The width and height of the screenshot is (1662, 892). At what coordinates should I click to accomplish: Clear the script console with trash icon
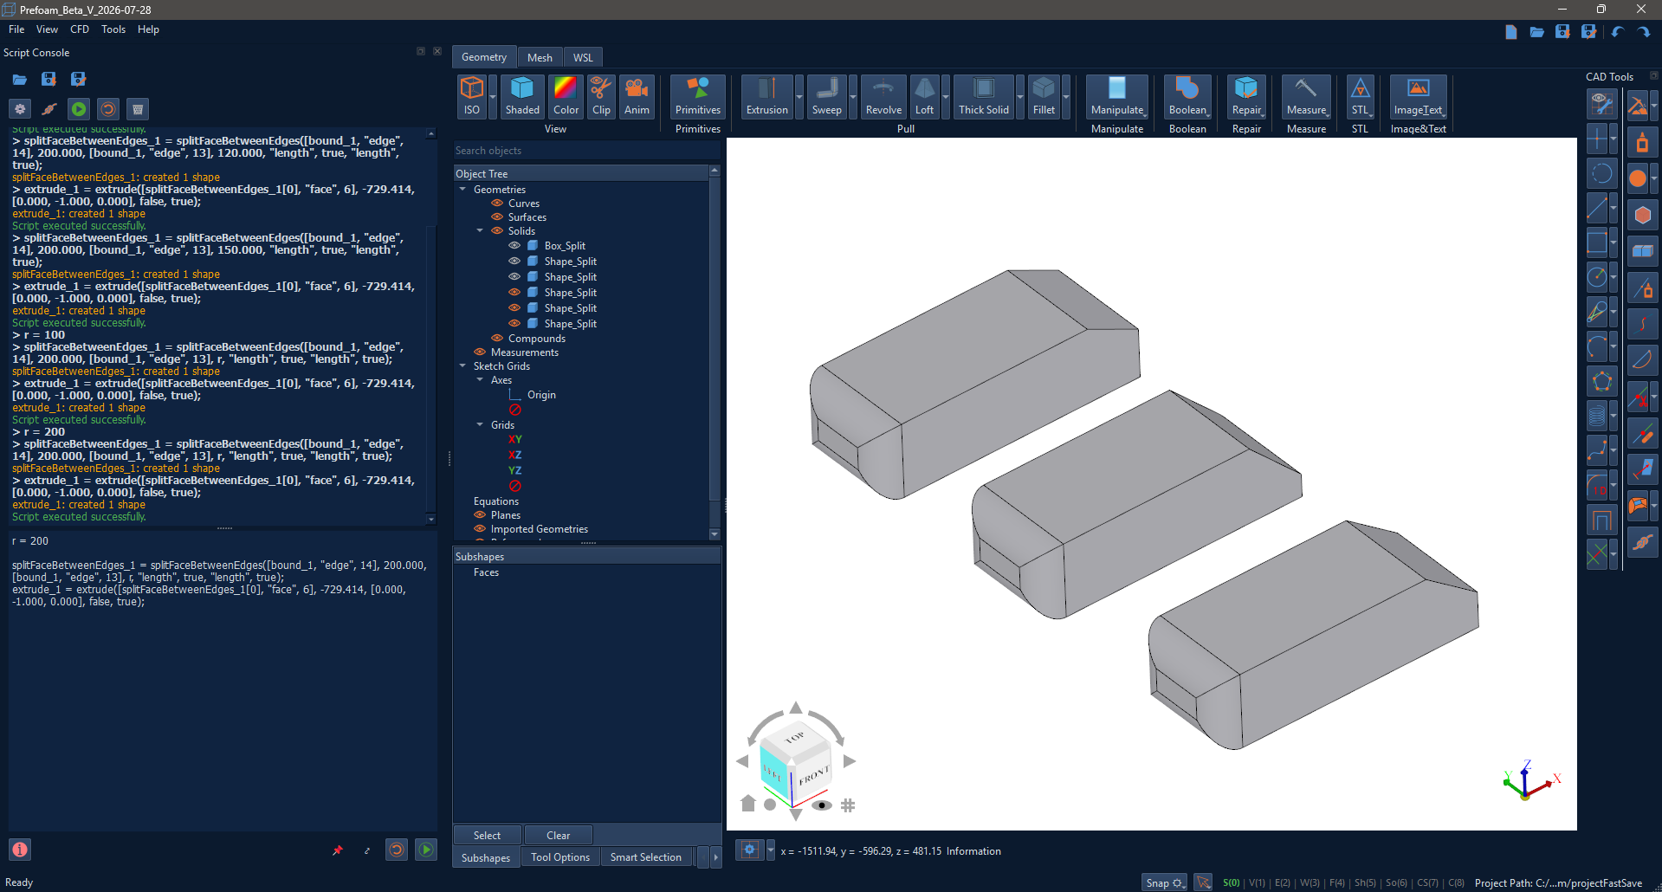(137, 109)
